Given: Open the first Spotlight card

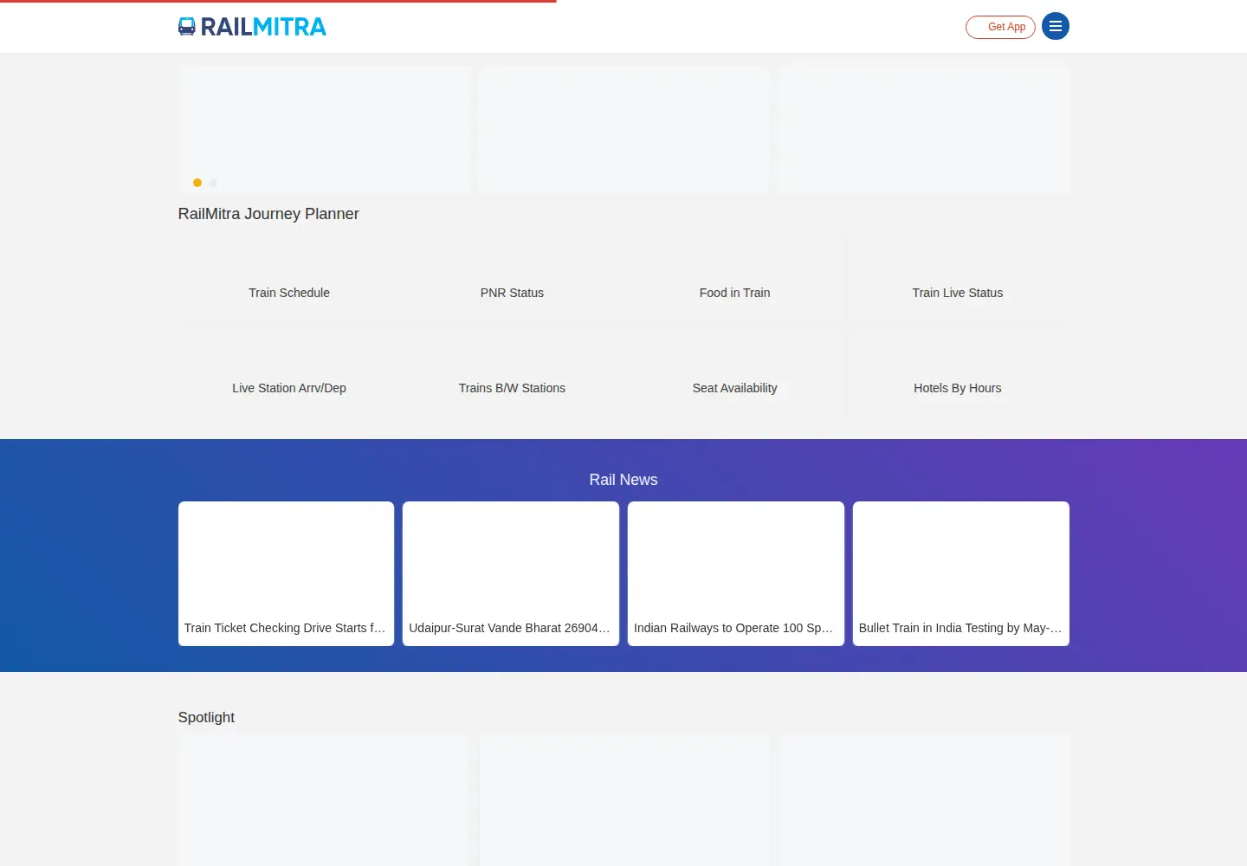Looking at the screenshot, I should (324, 800).
